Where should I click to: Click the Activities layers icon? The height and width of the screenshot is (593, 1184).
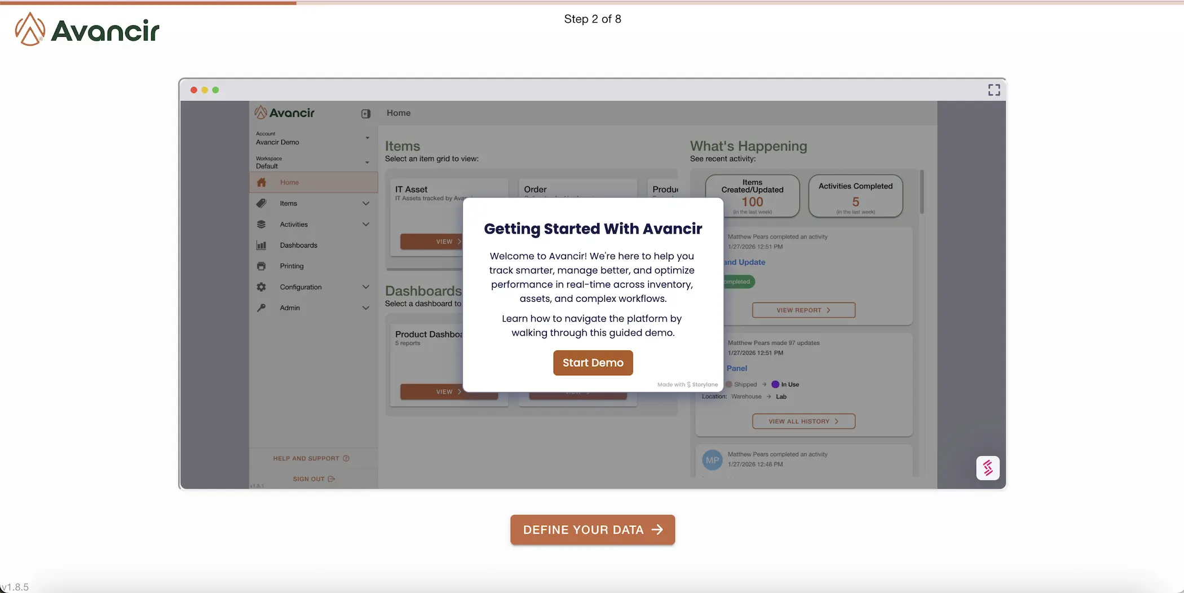(x=262, y=225)
